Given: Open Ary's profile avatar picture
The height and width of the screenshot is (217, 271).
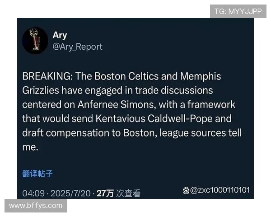Looking at the screenshot, I should 35,41.
